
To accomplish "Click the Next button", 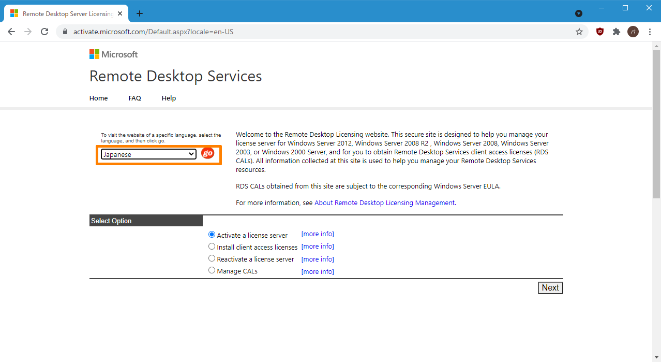I will pyautogui.click(x=550, y=288).
